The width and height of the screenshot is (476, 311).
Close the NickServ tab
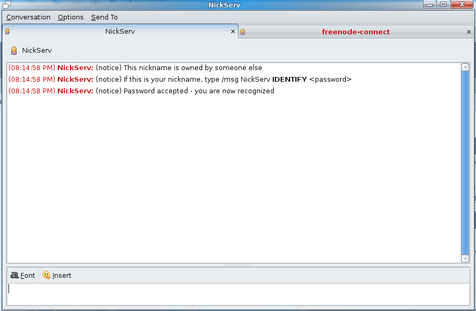(233, 31)
